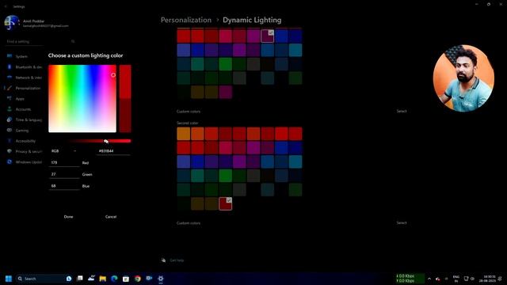Viewport: 507px width, 285px height.
Task: Select the checked plum swatch in top palette
Action: (x=268, y=36)
